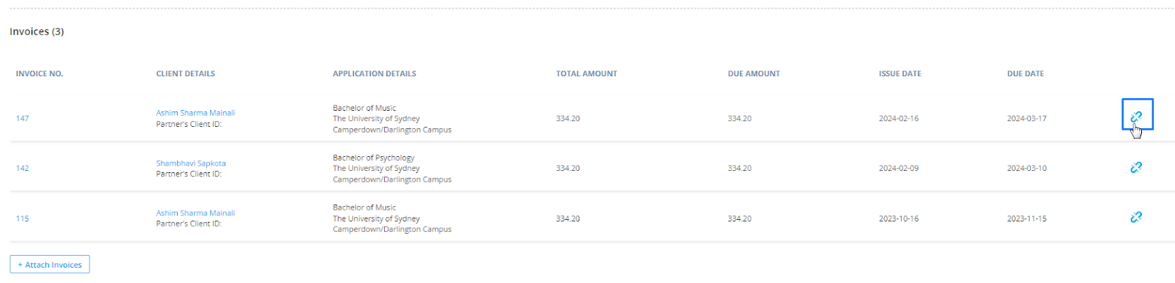
Task: Open Ashim Sharma Mainali client on invoice 115
Action: 195,213
